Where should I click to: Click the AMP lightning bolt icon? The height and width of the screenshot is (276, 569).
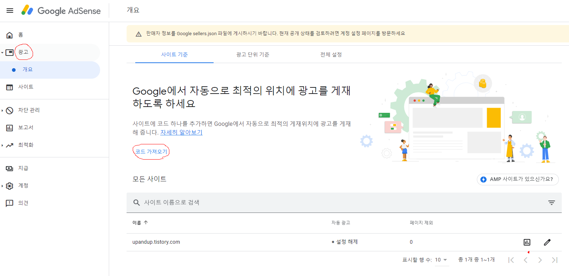pos(483,179)
